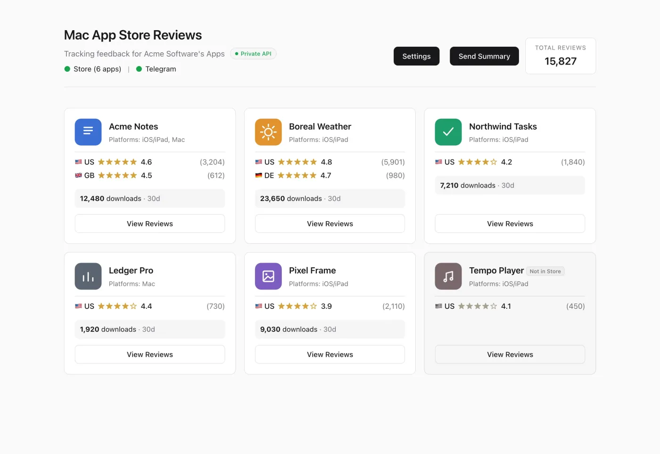Click the Boreal Weather sun icon

click(268, 132)
